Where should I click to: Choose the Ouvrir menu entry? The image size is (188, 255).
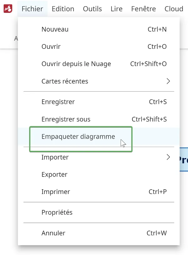click(x=51, y=47)
